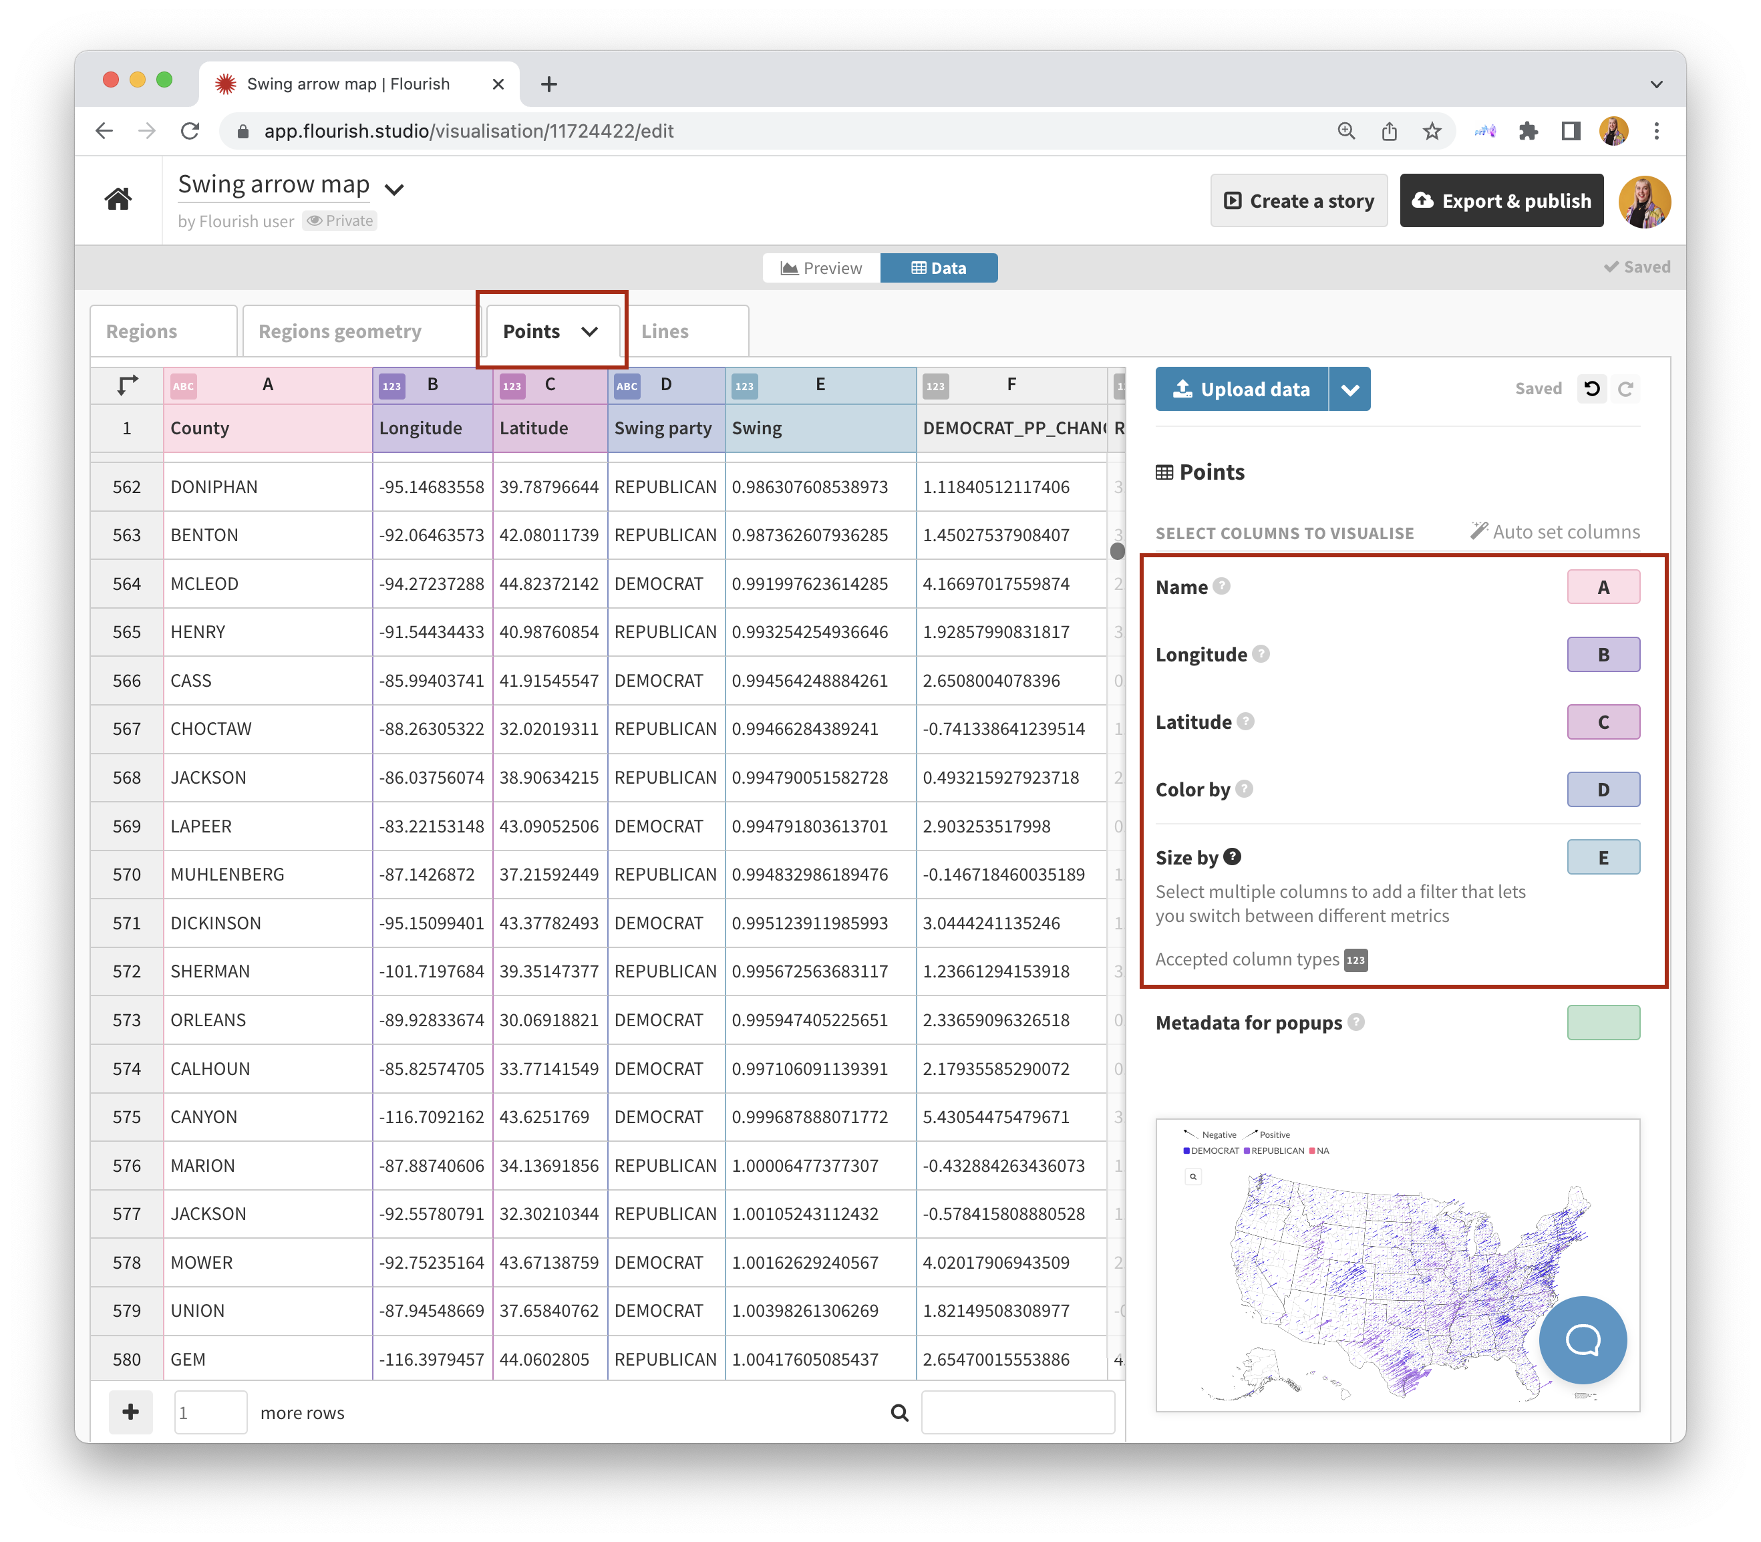
Task: Click the home icon
Action: [118, 200]
